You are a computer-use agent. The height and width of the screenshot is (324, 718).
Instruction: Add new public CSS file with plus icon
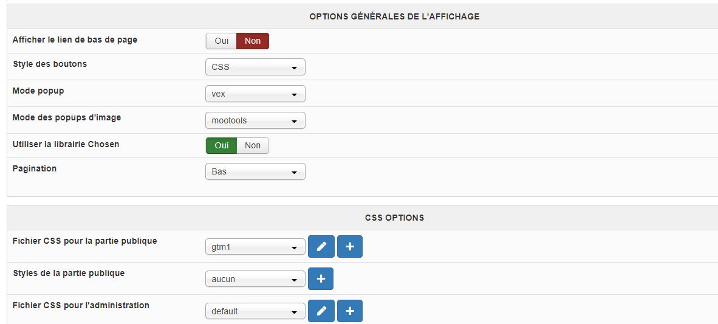point(350,246)
